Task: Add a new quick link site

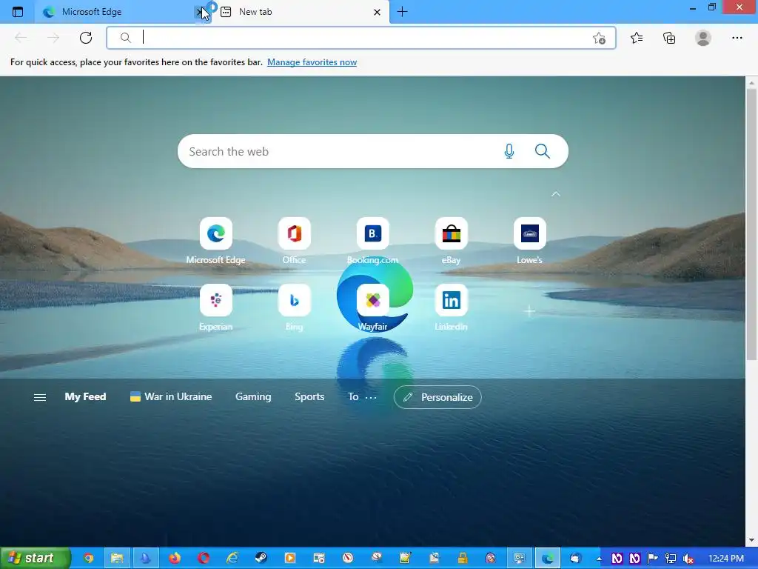Action: (530, 311)
